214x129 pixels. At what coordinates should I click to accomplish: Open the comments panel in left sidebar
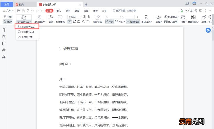click(x=4, y=43)
